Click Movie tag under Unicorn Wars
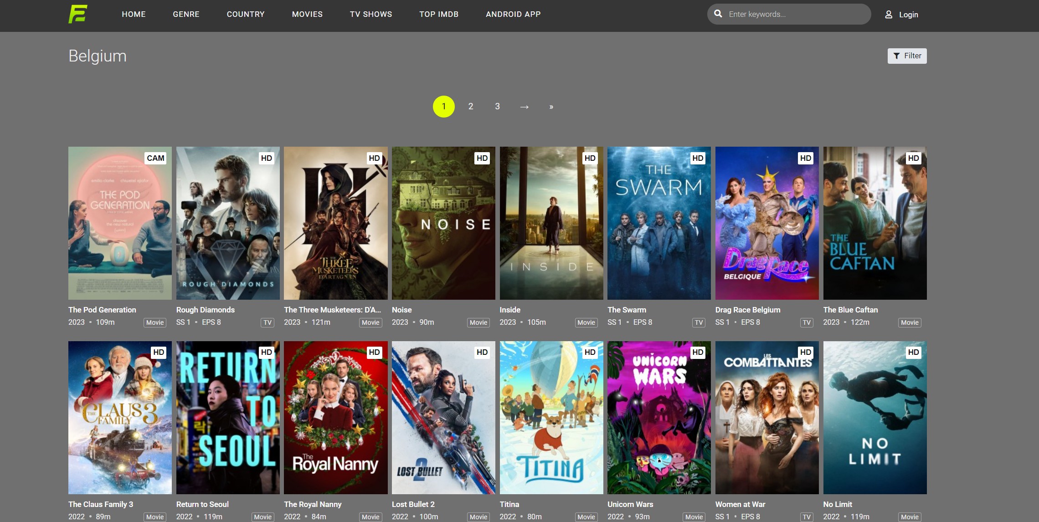Screen dimensions: 1039x522 click(x=694, y=517)
